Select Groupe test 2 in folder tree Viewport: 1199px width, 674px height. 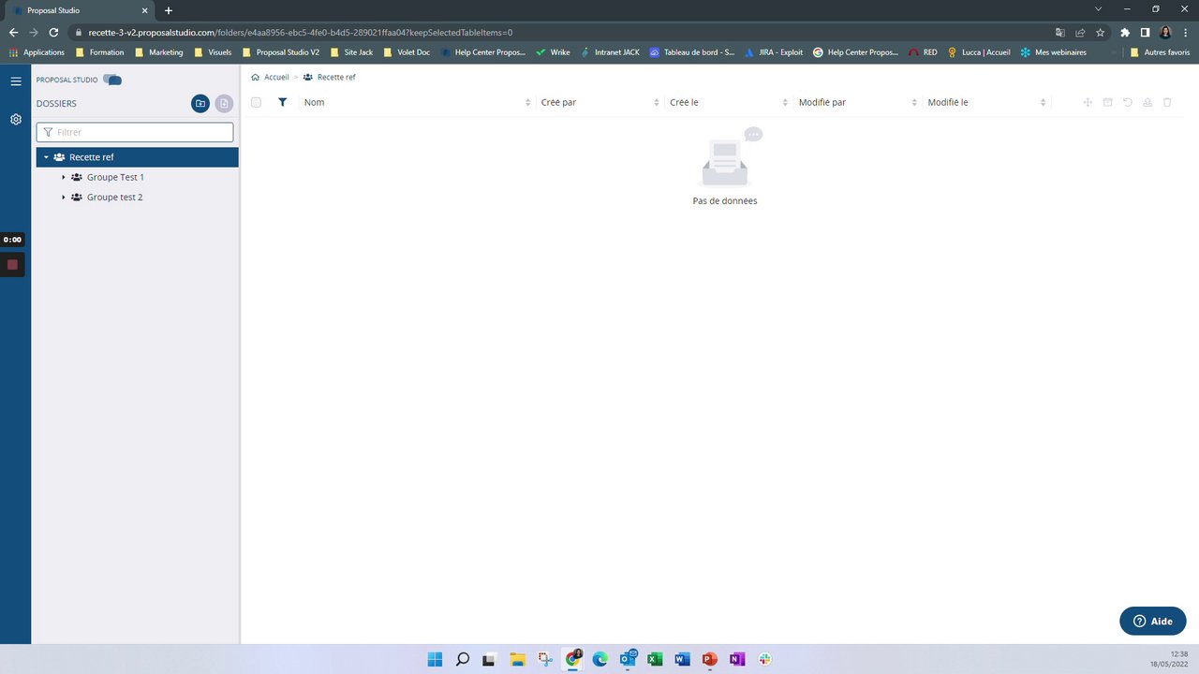point(114,198)
